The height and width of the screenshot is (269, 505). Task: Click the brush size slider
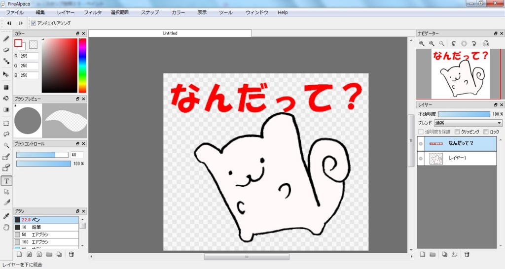pos(42,155)
